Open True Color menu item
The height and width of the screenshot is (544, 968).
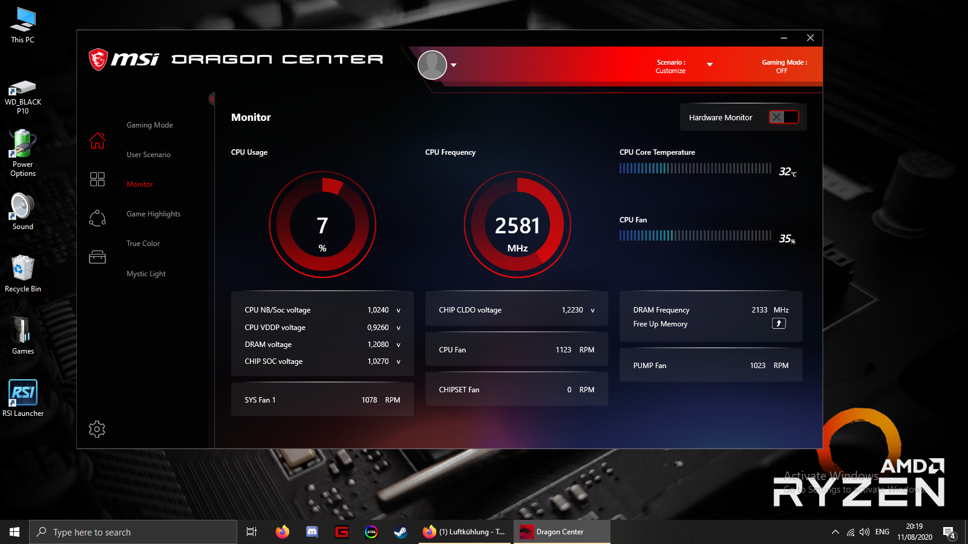pyautogui.click(x=143, y=244)
